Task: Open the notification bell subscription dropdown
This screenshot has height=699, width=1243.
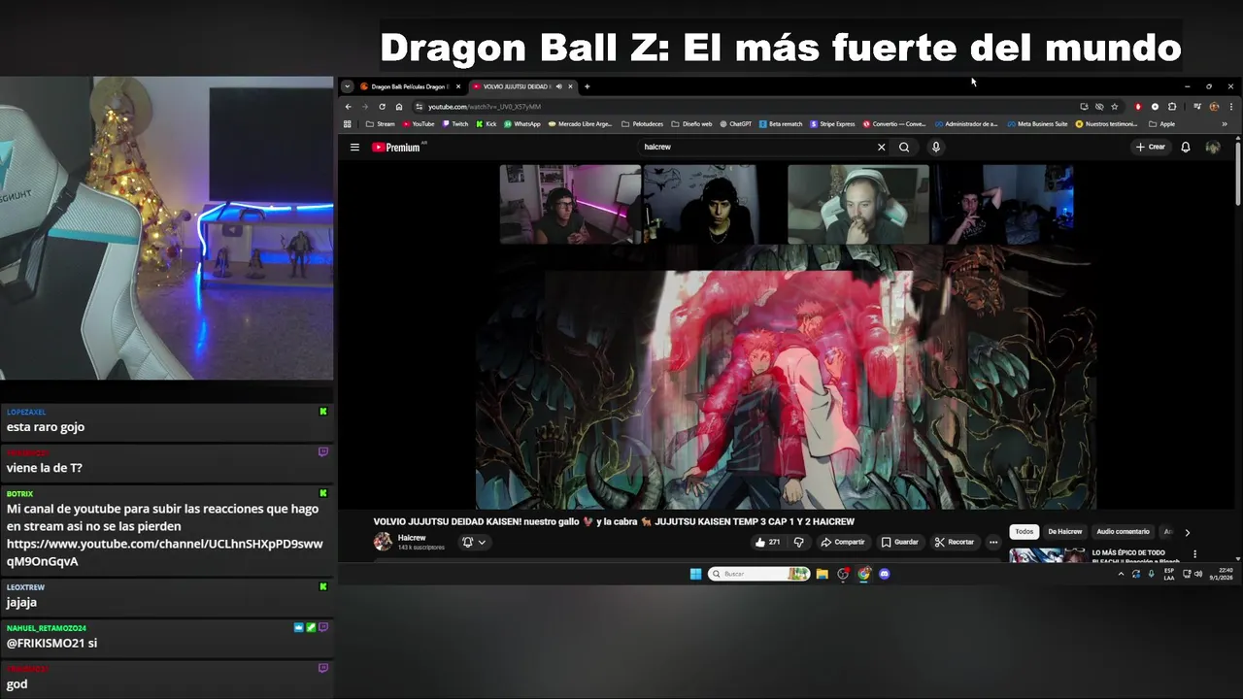Action: pos(474,542)
